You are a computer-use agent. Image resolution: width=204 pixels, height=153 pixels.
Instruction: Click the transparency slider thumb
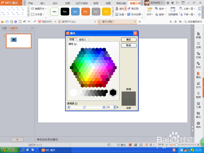[84, 107]
